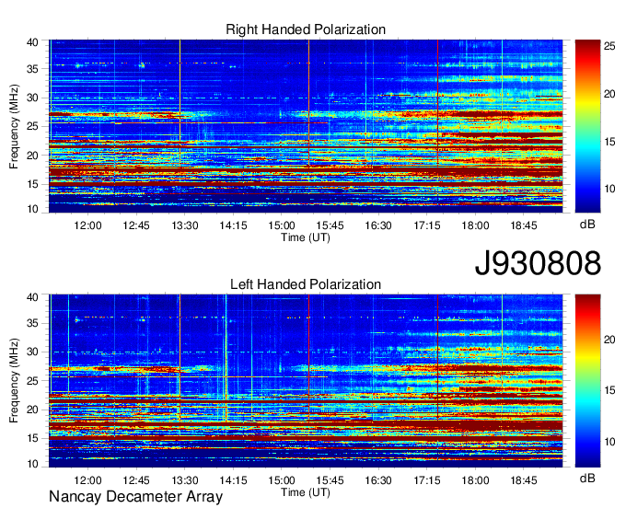Click the right-handed spectrogram's color bar

pyautogui.click(x=587, y=126)
